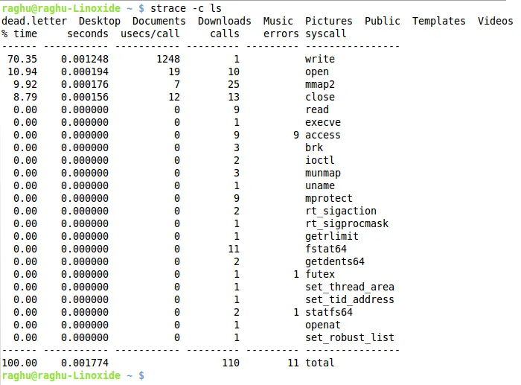Click the 'Downloads' directory name in output

[x=224, y=21]
